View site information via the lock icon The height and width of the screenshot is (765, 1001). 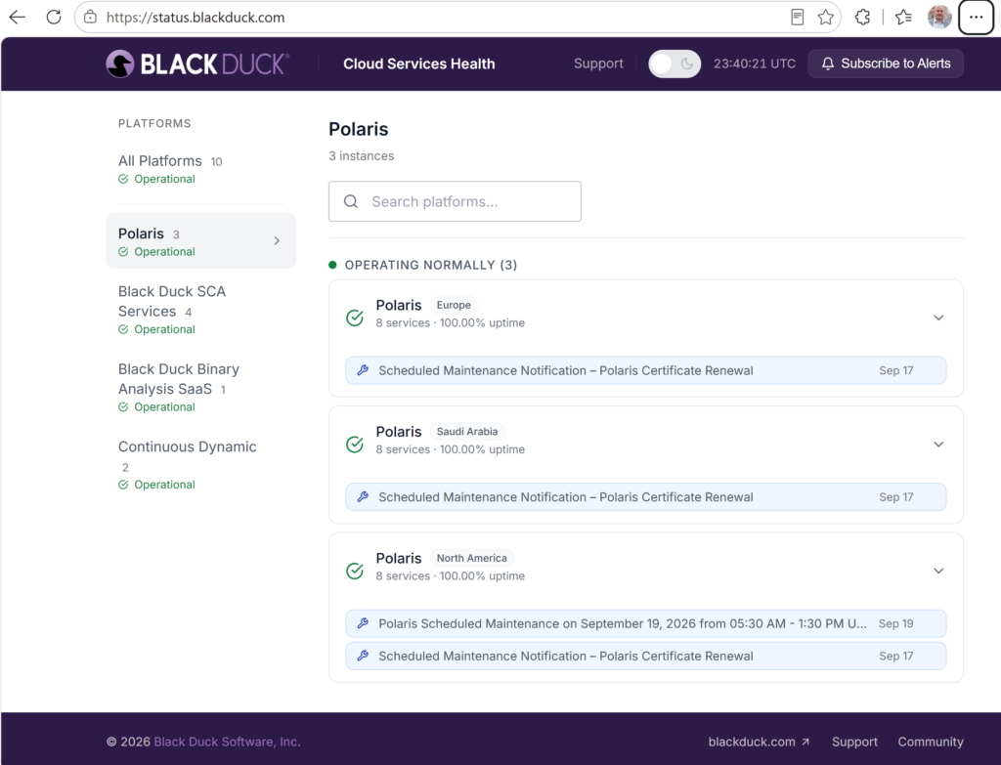click(x=91, y=18)
